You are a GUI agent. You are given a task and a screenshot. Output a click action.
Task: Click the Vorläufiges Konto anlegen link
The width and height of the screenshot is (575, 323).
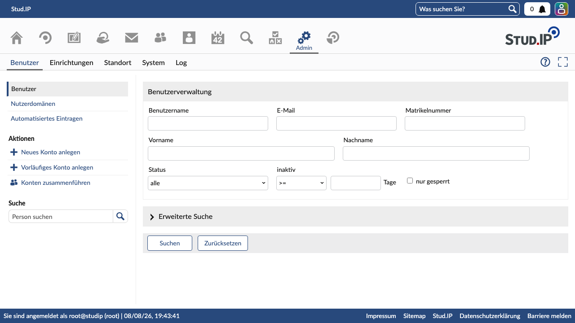click(x=57, y=167)
